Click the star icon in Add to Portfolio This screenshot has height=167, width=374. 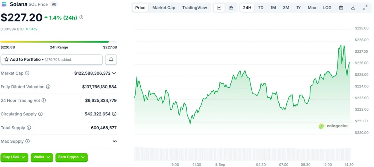point(7,59)
